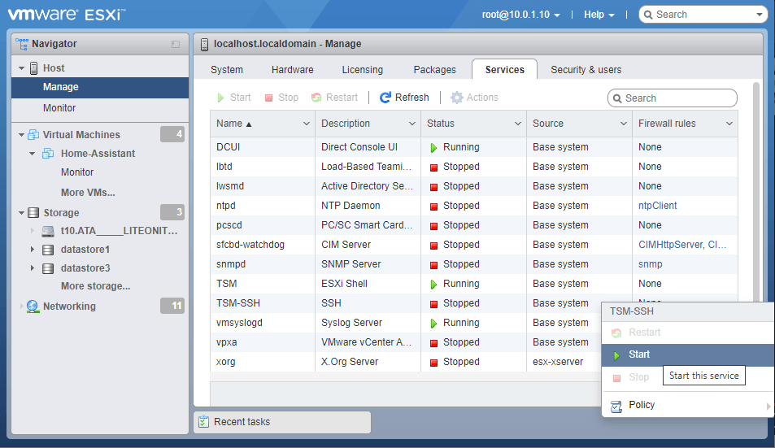Click the green Start arrow in the toolbar
This screenshot has width=775, height=448.
(x=220, y=98)
